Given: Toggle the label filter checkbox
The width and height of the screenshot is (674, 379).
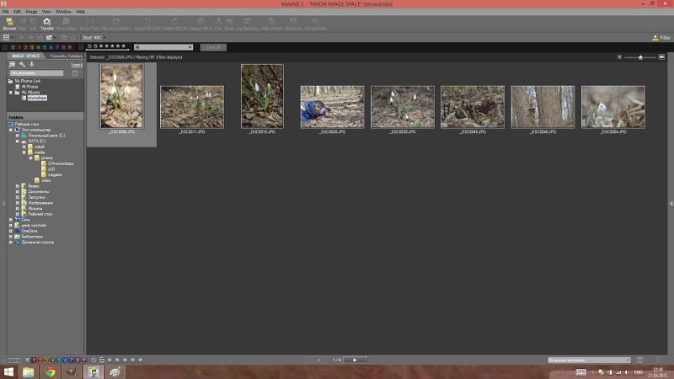Looking at the screenshot, I should (5, 47).
